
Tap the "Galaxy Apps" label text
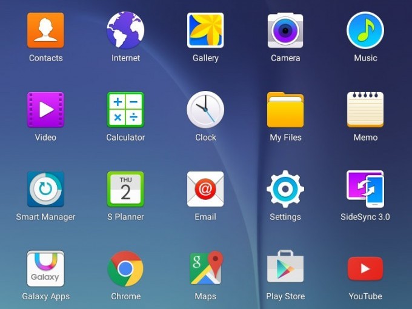coord(45,297)
